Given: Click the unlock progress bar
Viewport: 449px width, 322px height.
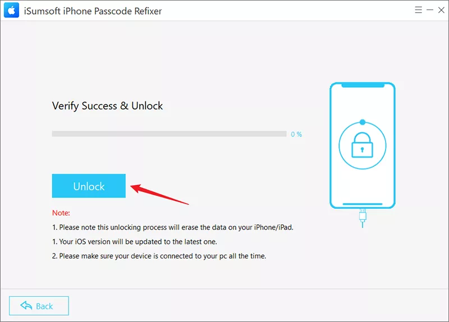Looking at the screenshot, I should [169, 134].
